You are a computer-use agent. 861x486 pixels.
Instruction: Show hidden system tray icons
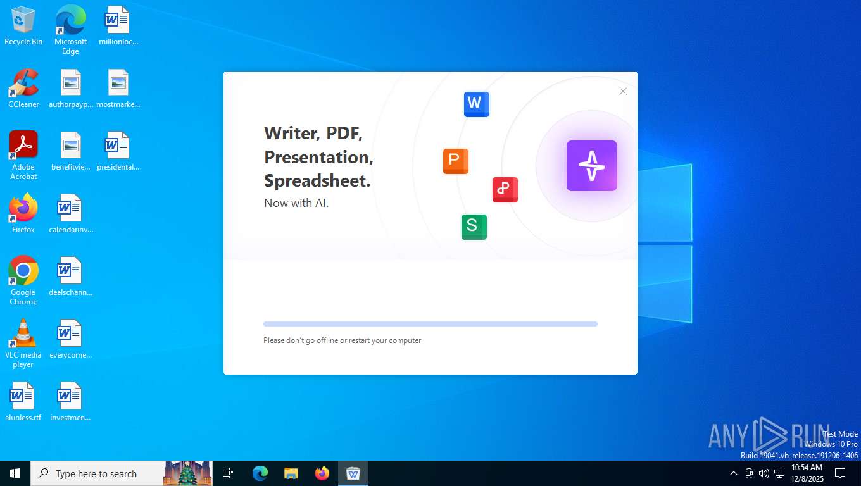(734, 473)
